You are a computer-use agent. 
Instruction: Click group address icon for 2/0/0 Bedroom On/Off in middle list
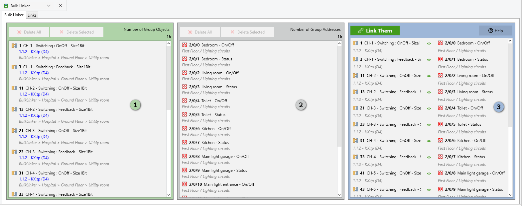185,45
